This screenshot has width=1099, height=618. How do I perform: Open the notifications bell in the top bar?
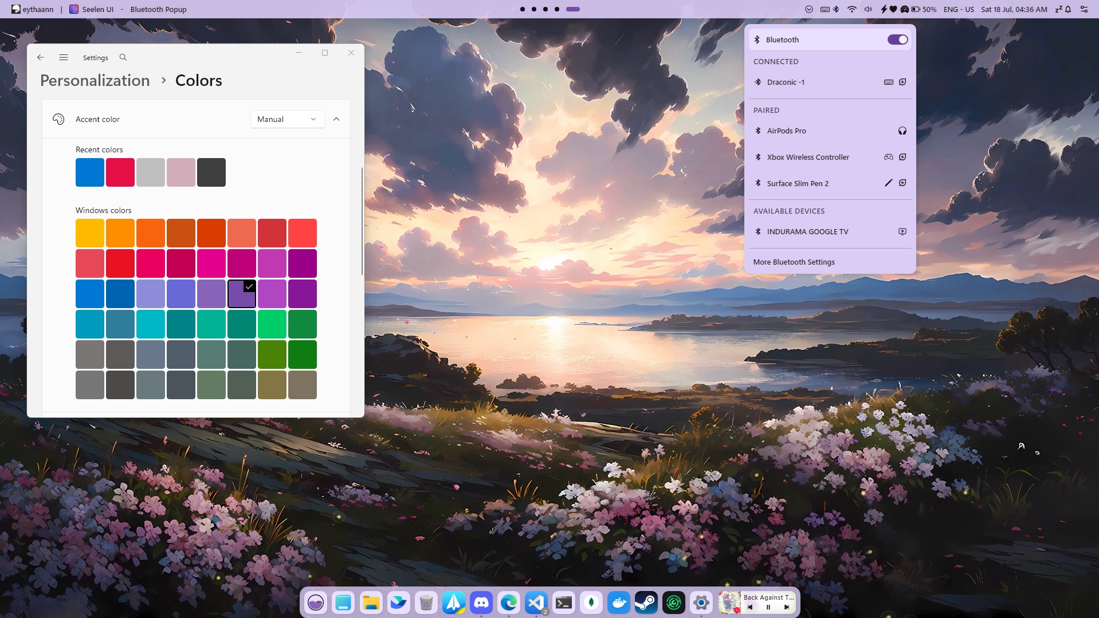click(1069, 9)
